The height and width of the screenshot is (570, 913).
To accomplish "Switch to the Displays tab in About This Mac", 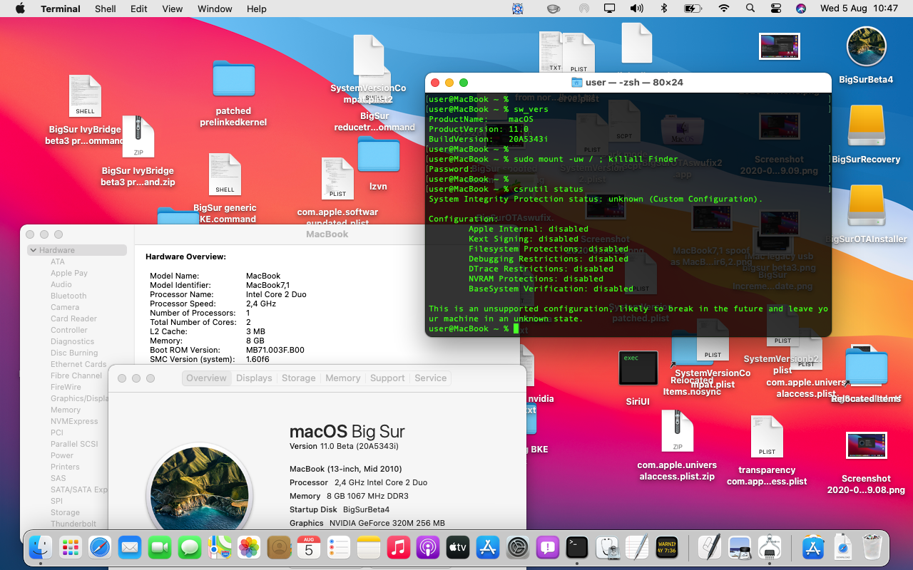I will tap(254, 378).
